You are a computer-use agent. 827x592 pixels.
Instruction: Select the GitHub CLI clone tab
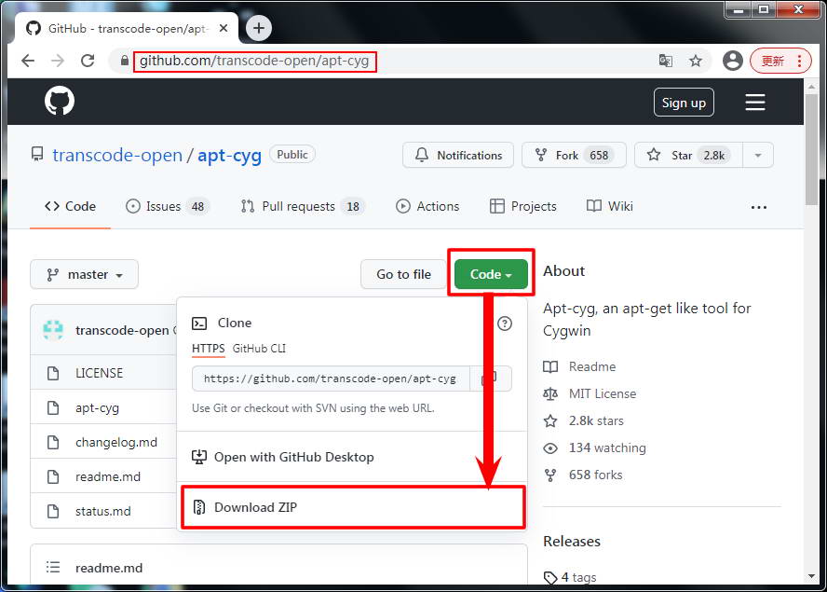[x=260, y=349]
